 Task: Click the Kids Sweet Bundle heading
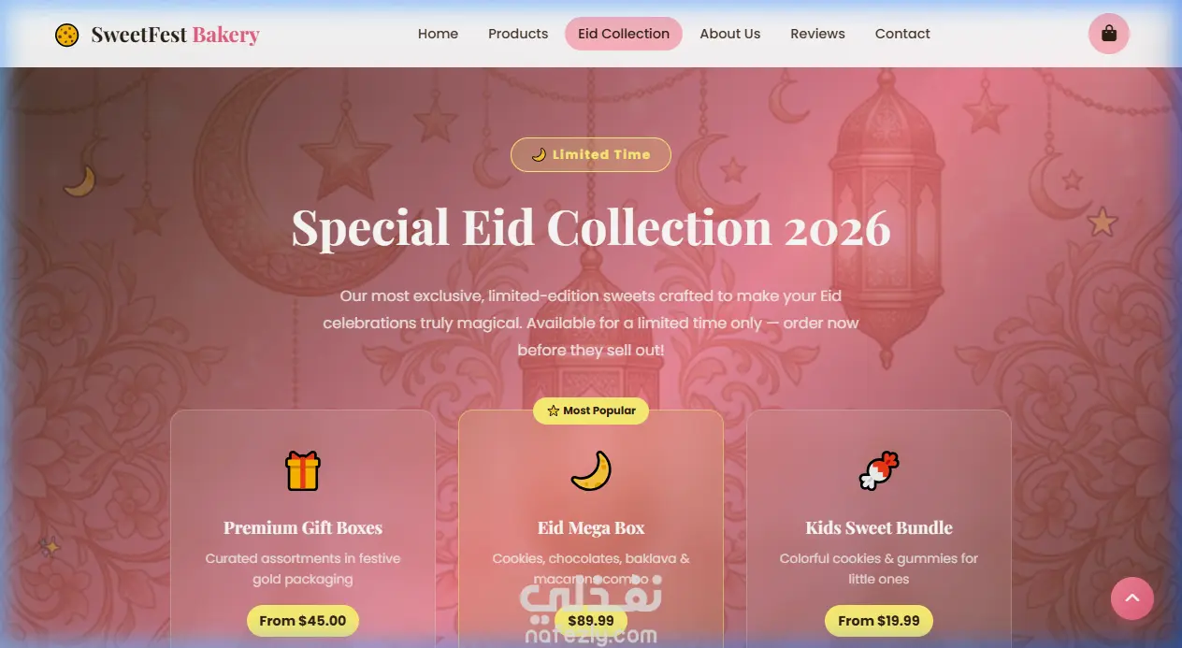(879, 527)
